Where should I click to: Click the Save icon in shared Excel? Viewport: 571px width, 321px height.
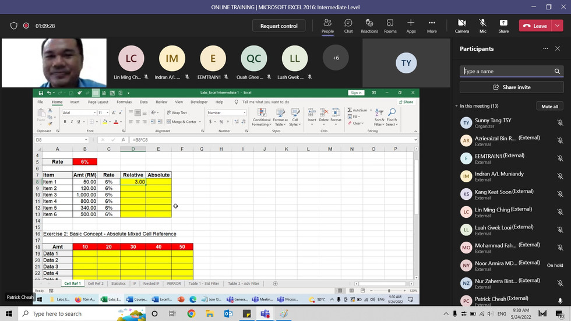coord(41,93)
